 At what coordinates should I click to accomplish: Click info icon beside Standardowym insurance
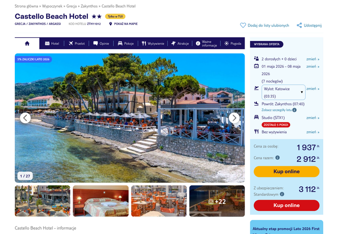(x=282, y=194)
